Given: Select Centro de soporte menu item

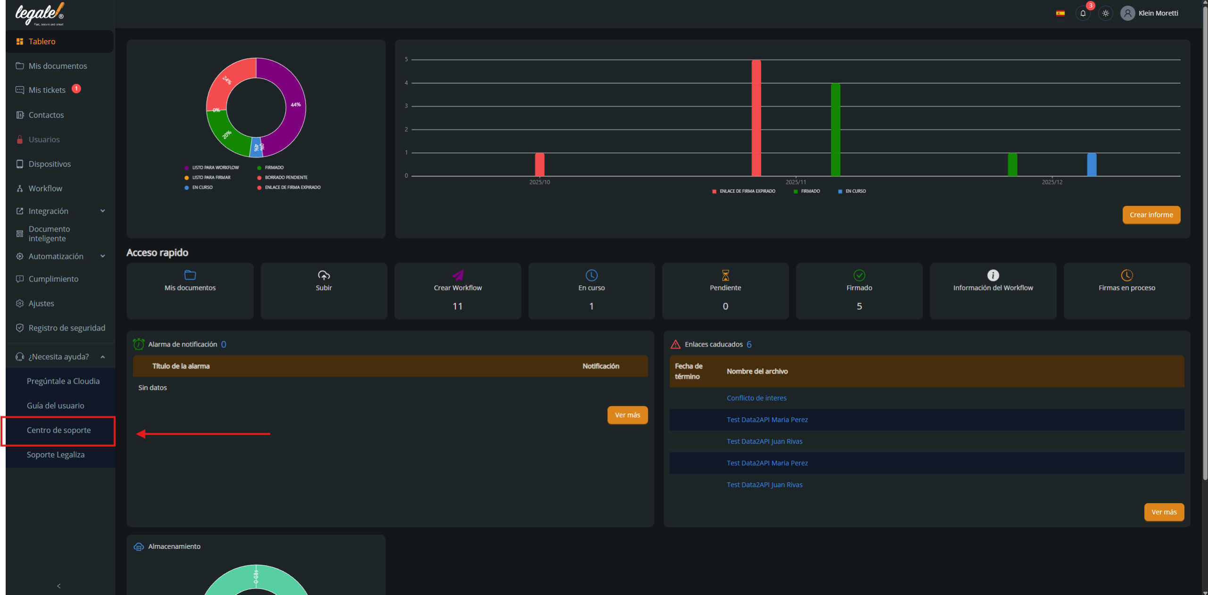Looking at the screenshot, I should pos(59,430).
